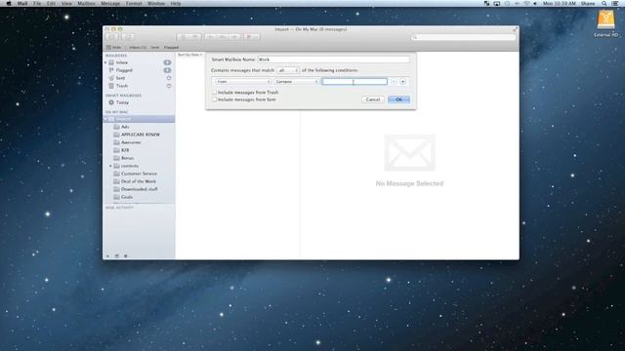Open the Help menu
The image size is (625, 351).
pyautogui.click(x=176, y=3)
